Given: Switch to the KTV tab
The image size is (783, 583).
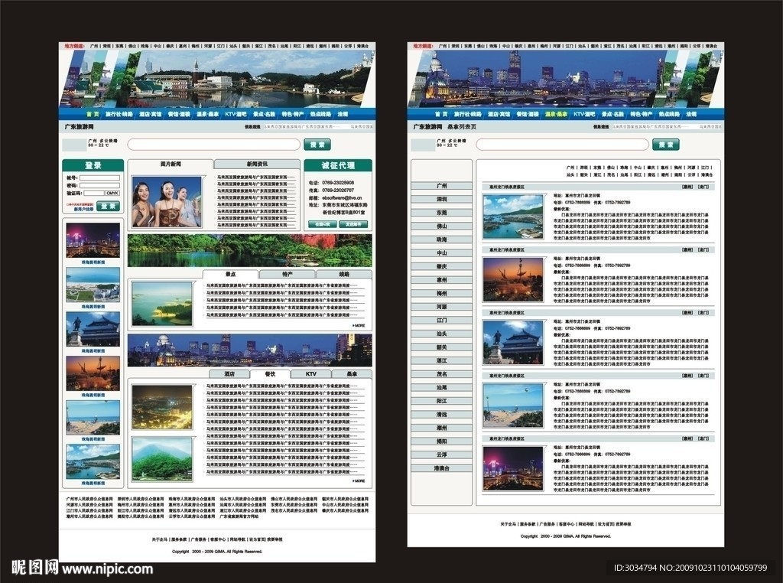Looking at the screenshot, I should coord(311,373).
